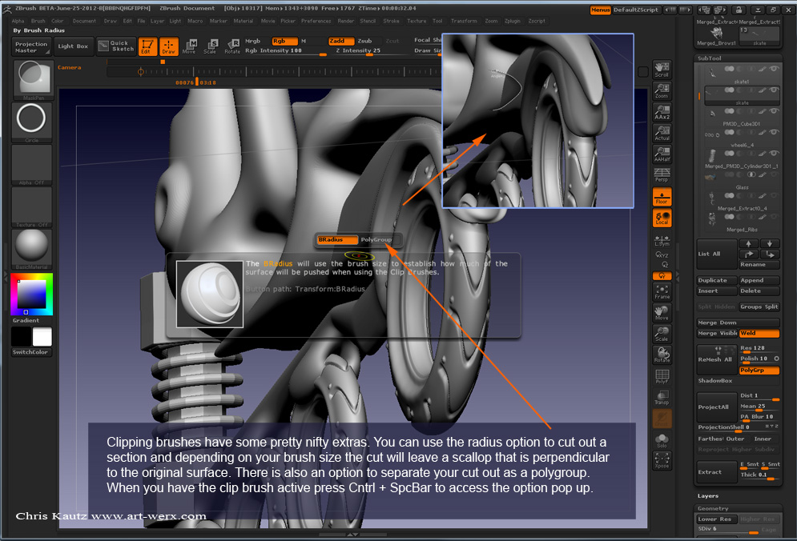Toggle Persp perspective view
797x541 pixels.
[x=662, y=175]
